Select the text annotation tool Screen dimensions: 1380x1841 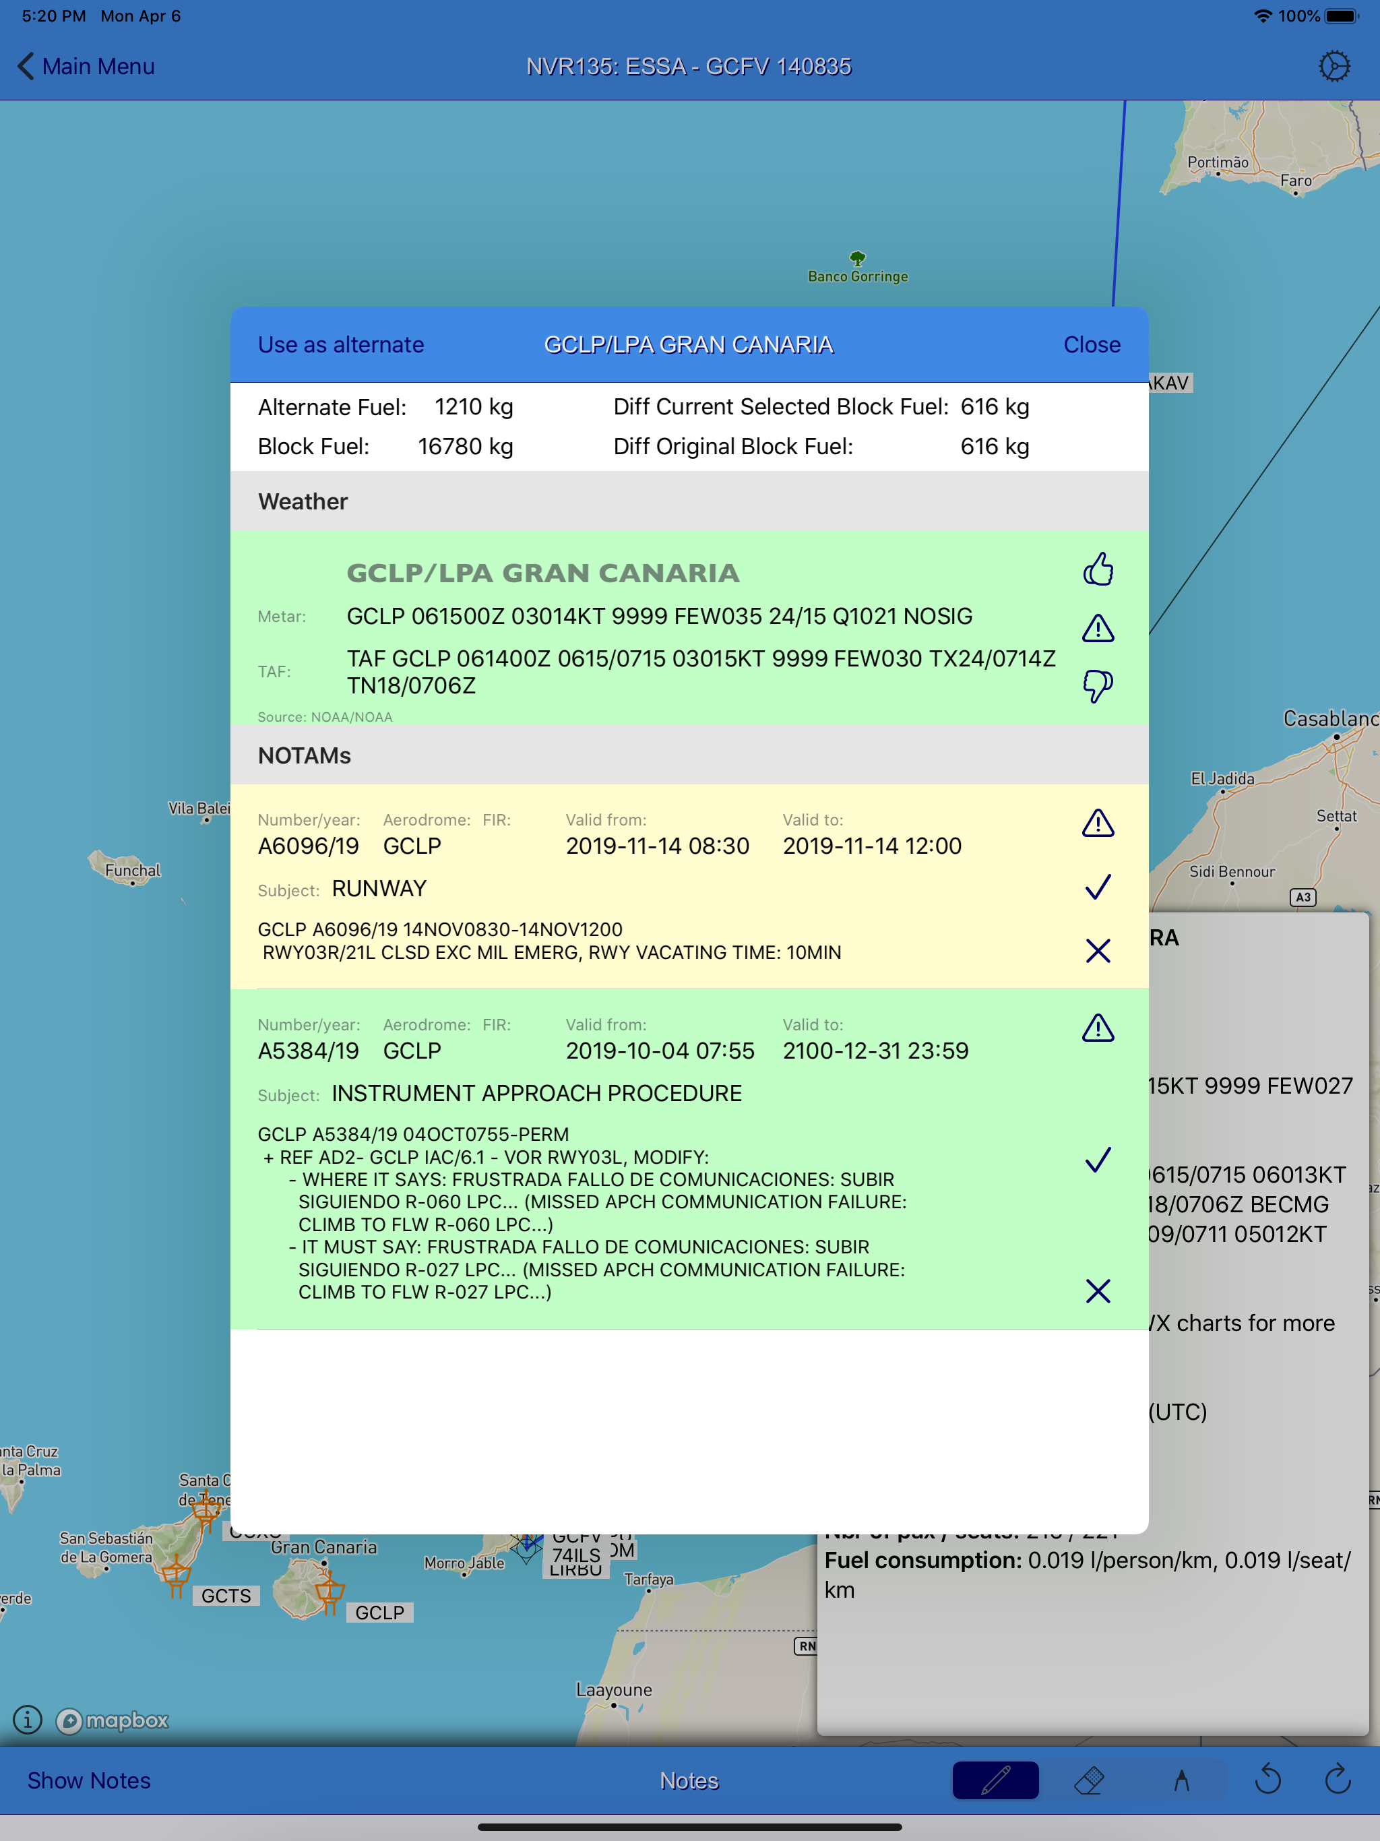tap(1181, 1780)
